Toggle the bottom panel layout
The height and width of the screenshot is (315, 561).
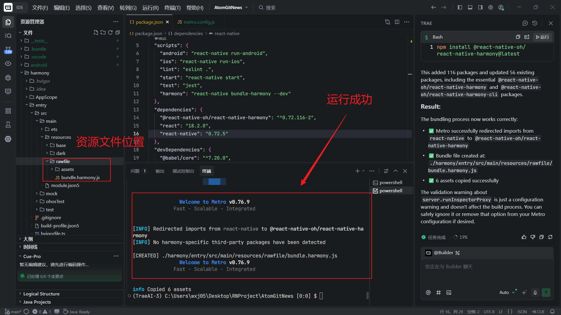[470, 7]
